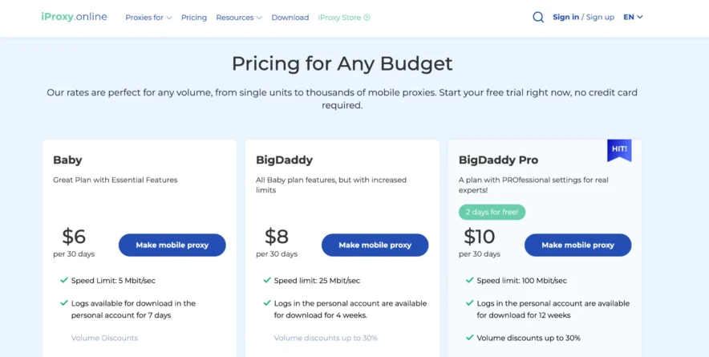Viewport: 709px width, 357px height.
Task: Click the search magnifier icon
Action: point(538,17)
